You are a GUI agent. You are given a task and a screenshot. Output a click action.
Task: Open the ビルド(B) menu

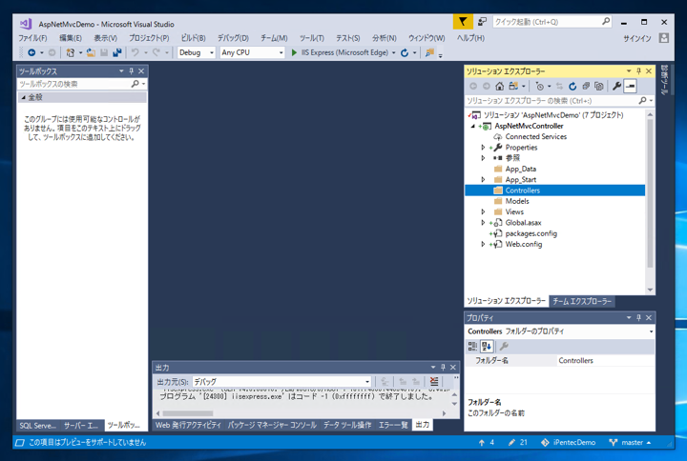click(x=193, y=38)
